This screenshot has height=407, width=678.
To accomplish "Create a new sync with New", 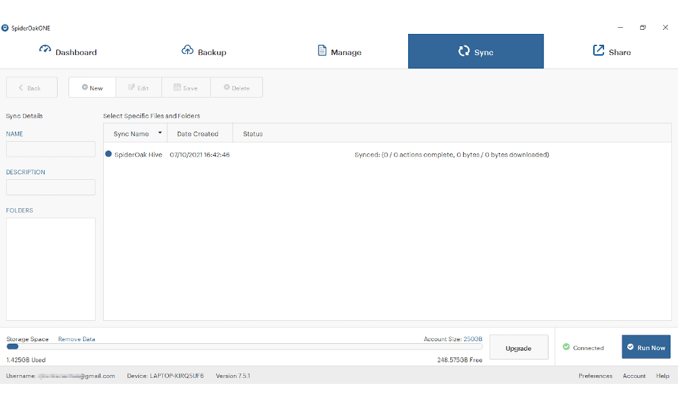I will tap(92, 88).
